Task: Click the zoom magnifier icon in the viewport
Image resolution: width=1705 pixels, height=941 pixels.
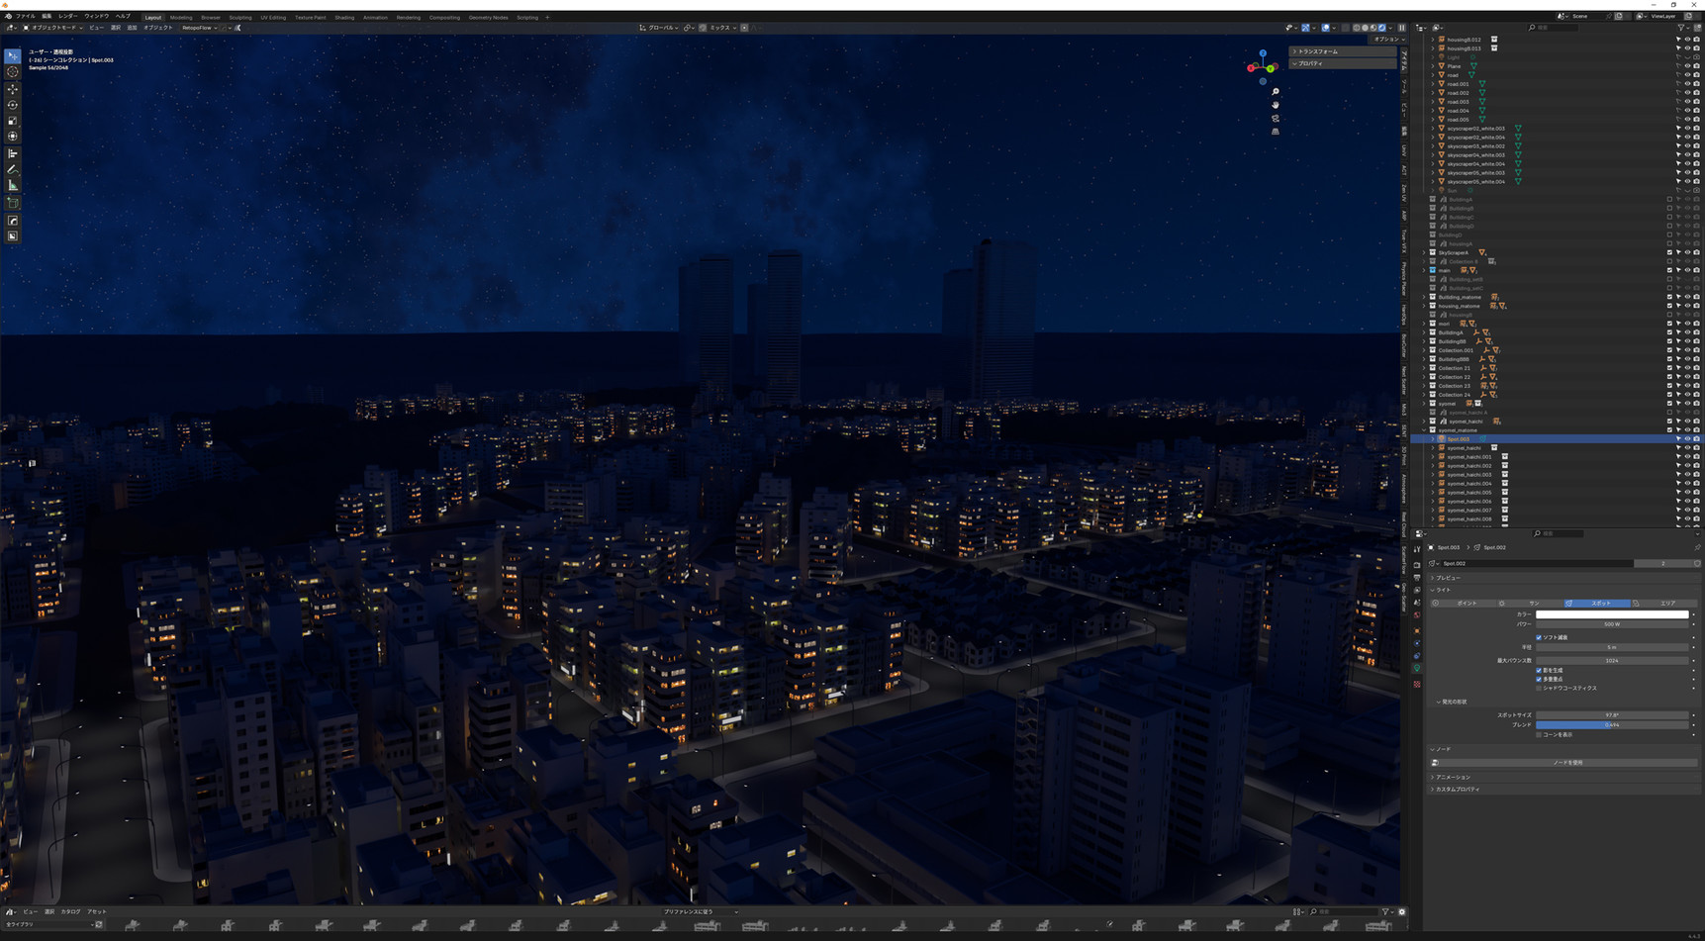Action: pyautogui.click(x=1275, y=92)
